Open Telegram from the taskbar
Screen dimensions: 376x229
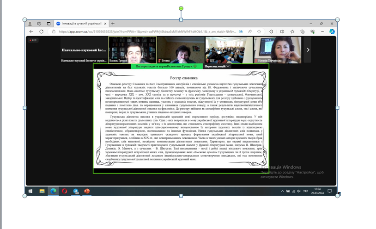76,191
